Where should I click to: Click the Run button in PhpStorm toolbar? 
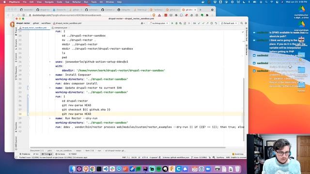coord(172,23)
